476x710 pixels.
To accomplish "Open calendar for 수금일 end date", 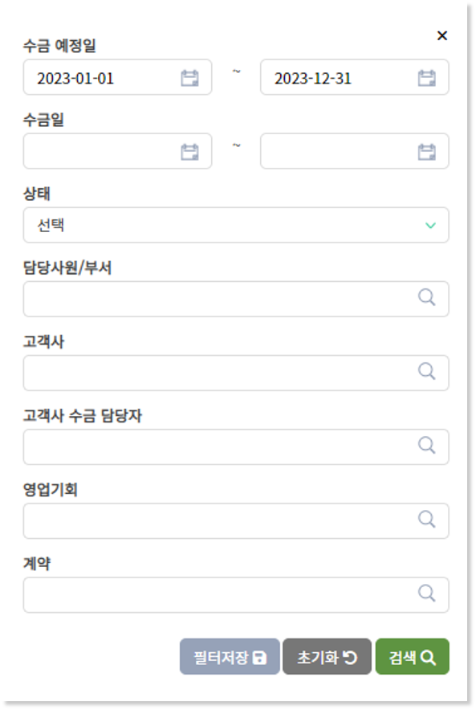I will (427, 152).
